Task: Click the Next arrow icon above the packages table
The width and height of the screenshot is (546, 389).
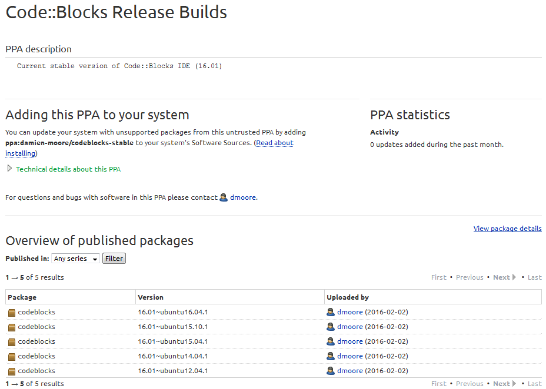Action: [x=514, y=277]
